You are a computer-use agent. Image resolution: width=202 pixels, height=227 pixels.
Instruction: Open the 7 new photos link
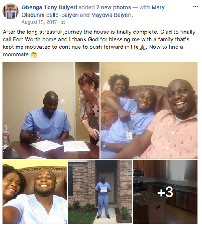point(114,7)
